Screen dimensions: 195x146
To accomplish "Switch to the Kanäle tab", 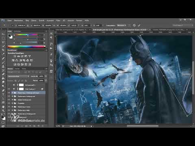I will (17, 69).
